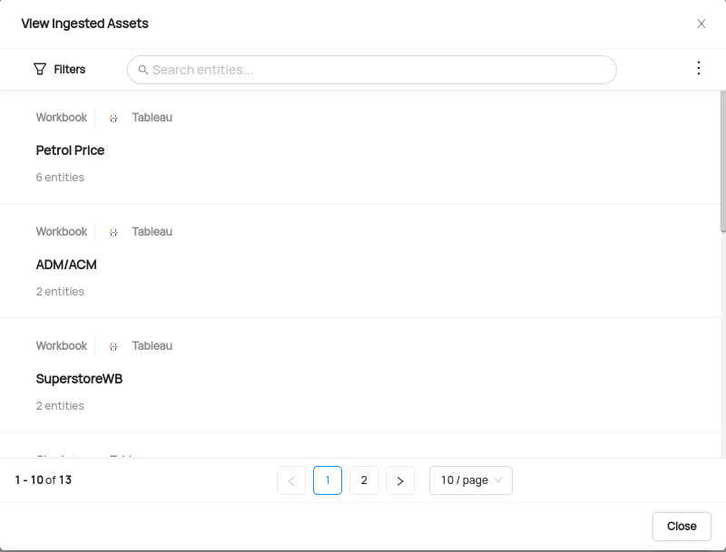Click the magnifier search icon
The image size is (726, 552).
tap(143, 70)
